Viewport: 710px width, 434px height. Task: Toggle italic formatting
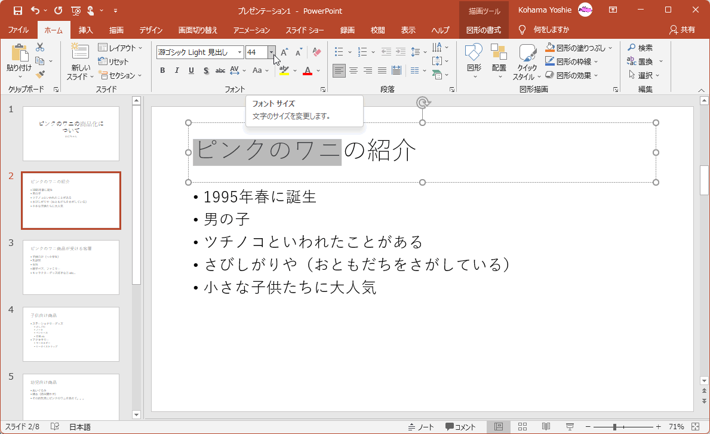(176, 70)
